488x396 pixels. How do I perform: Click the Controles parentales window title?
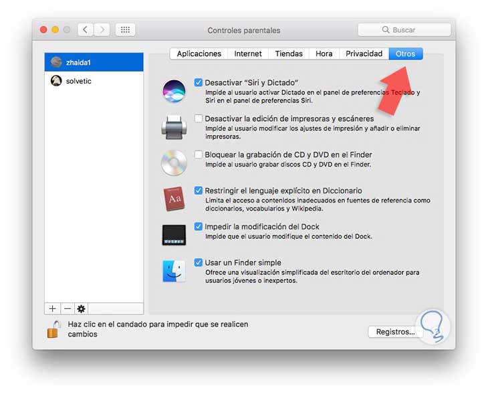(244, 30)
